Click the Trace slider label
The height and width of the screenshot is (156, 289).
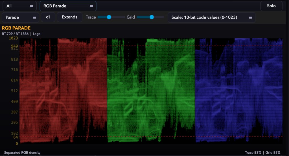pos(91,17)
